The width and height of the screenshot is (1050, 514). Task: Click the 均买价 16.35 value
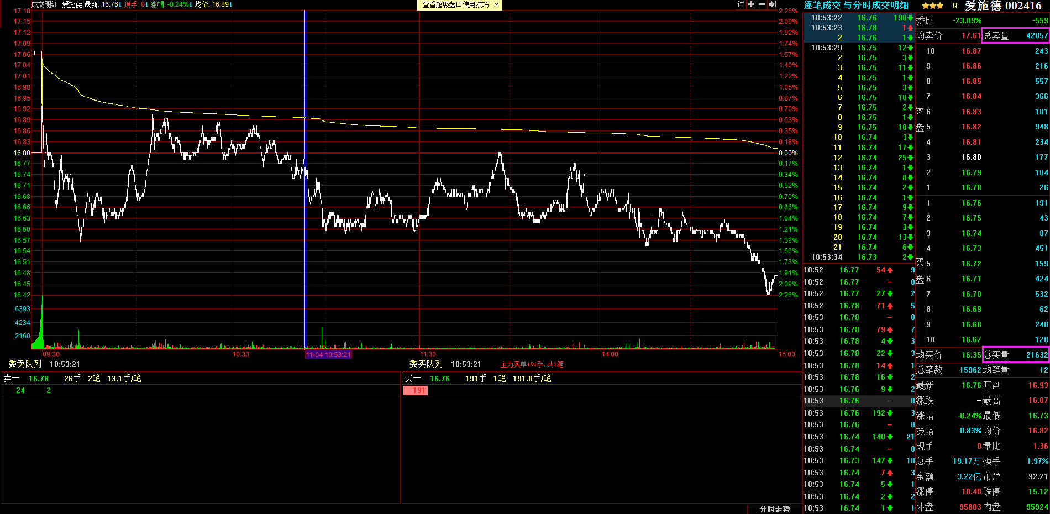click(x=971, y=355)
